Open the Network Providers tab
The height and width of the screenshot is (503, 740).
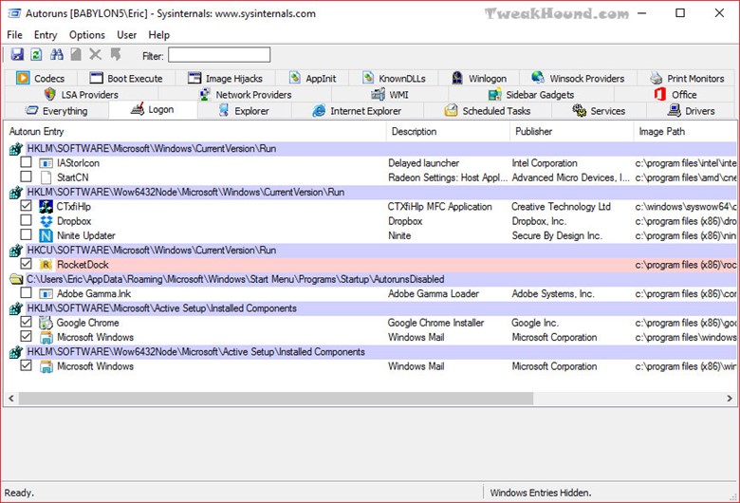point(246,95)
